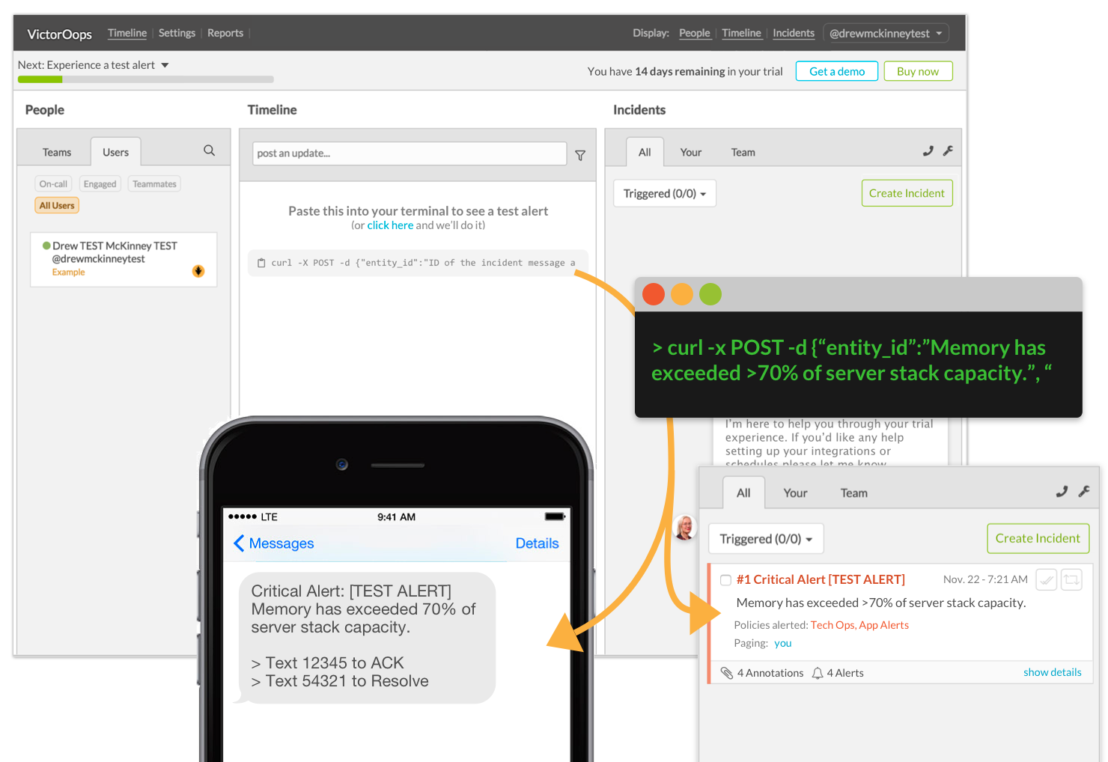The height and width of the screenshot is (762, 1108).
Task: Click the onboarding progress bar
Action: coord(145,79)
